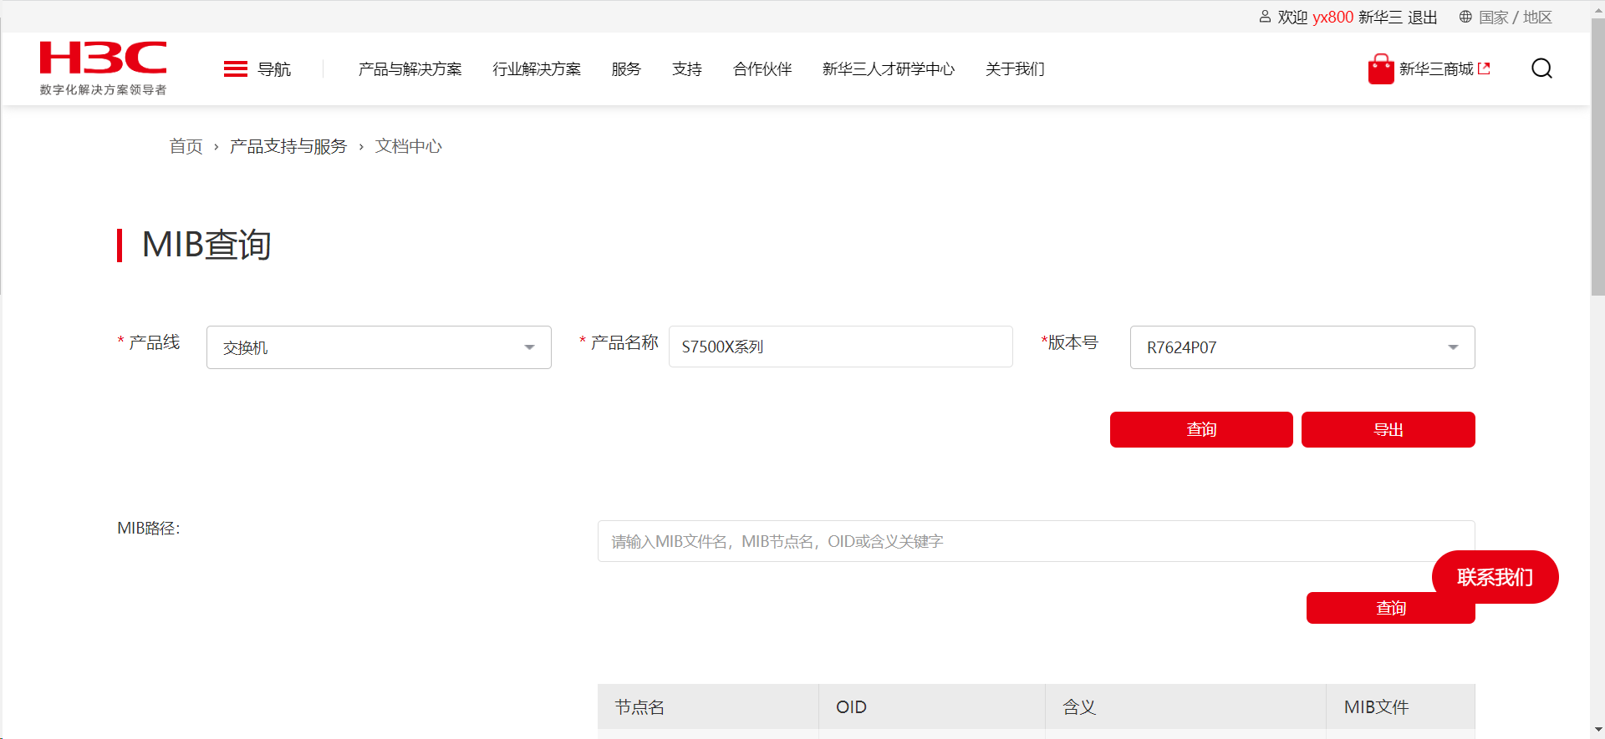Open the 版本号 dropdown showing R7624P07
Viewport: 1605px width, 739px height.
point(1302,347)
